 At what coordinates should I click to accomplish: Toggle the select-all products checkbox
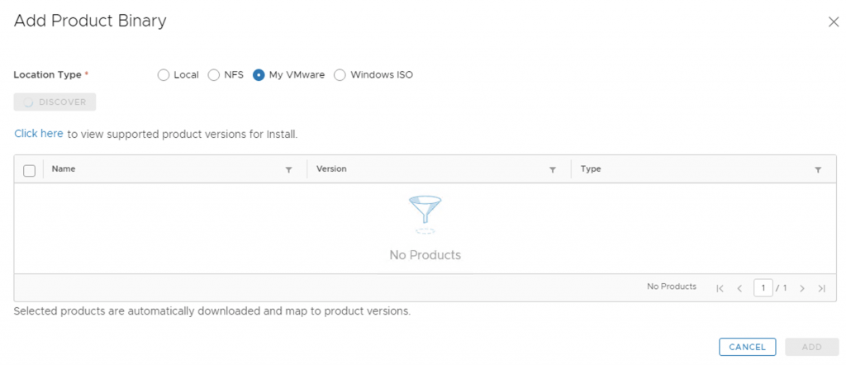[x=29, y=170]
